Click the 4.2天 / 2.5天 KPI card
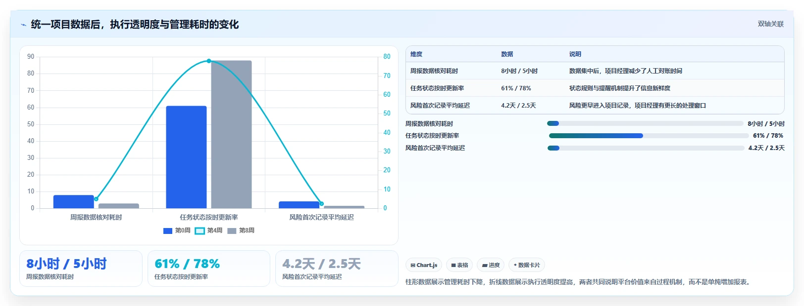 (x=337, y=268)
